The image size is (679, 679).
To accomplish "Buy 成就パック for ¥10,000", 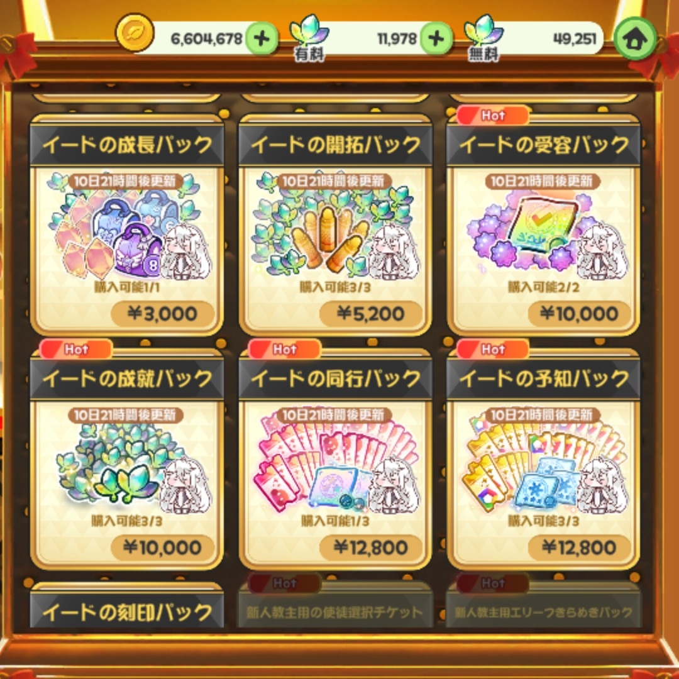I will point(162,548).
